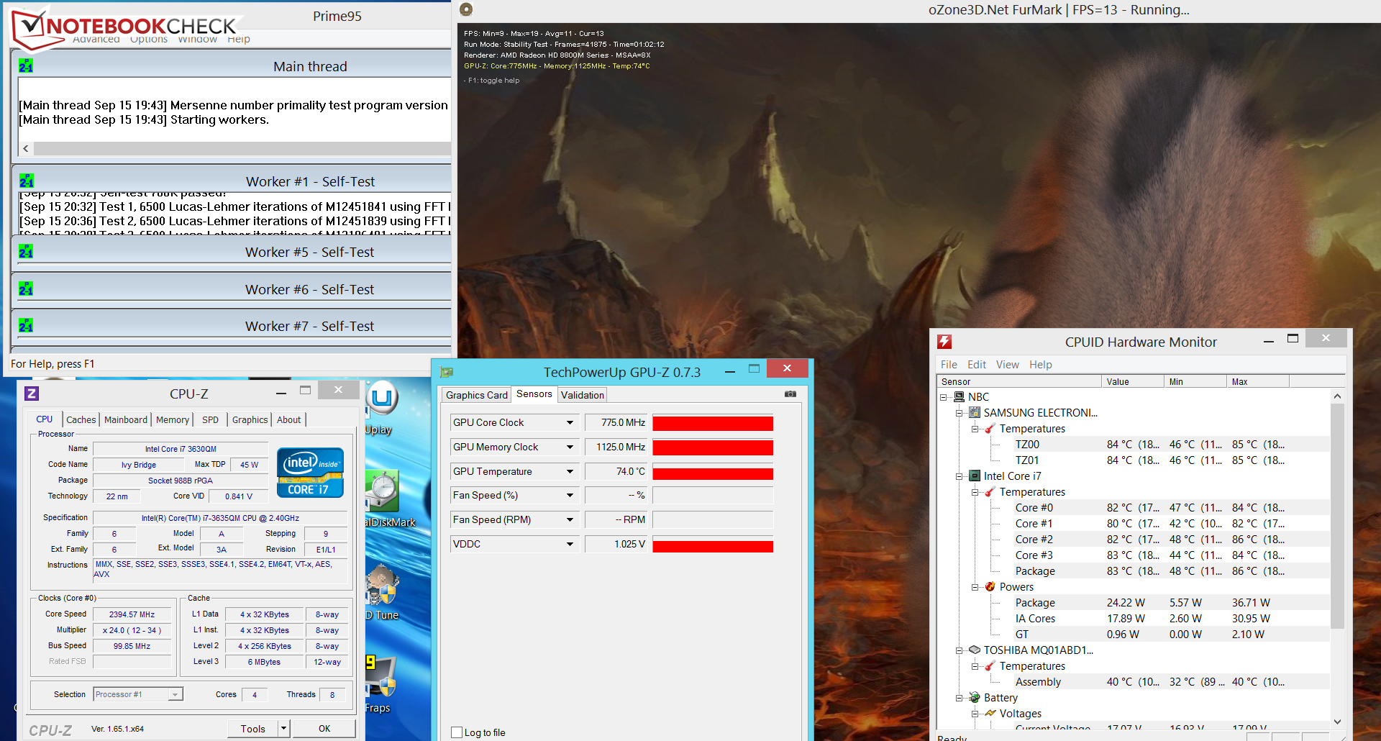
Task: Click the CPU-Z purple Z title icon
Action: tap(32, 394)
